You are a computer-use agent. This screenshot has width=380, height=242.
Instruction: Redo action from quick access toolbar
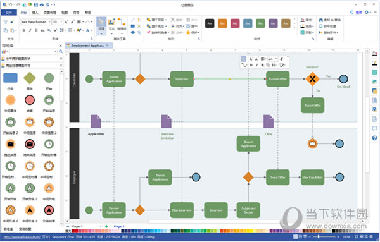point(18,4)
